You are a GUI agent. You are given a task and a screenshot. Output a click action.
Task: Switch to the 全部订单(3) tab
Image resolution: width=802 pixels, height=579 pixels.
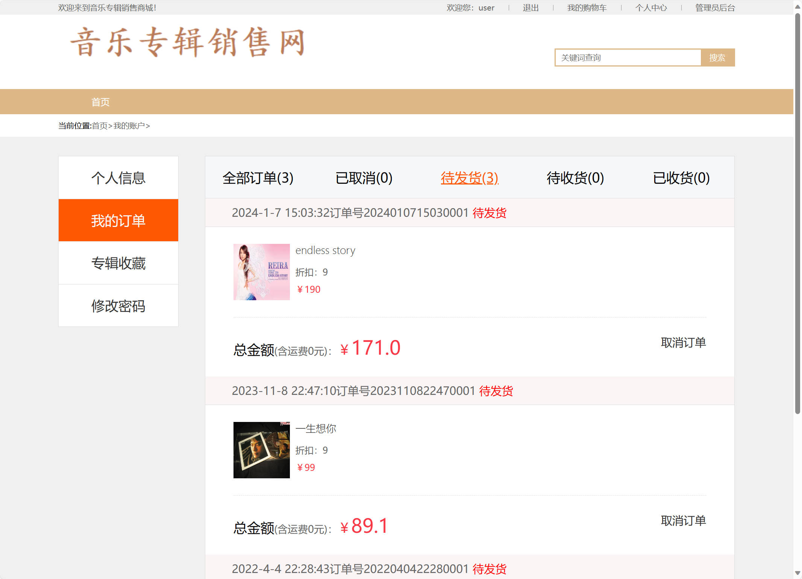258,178
